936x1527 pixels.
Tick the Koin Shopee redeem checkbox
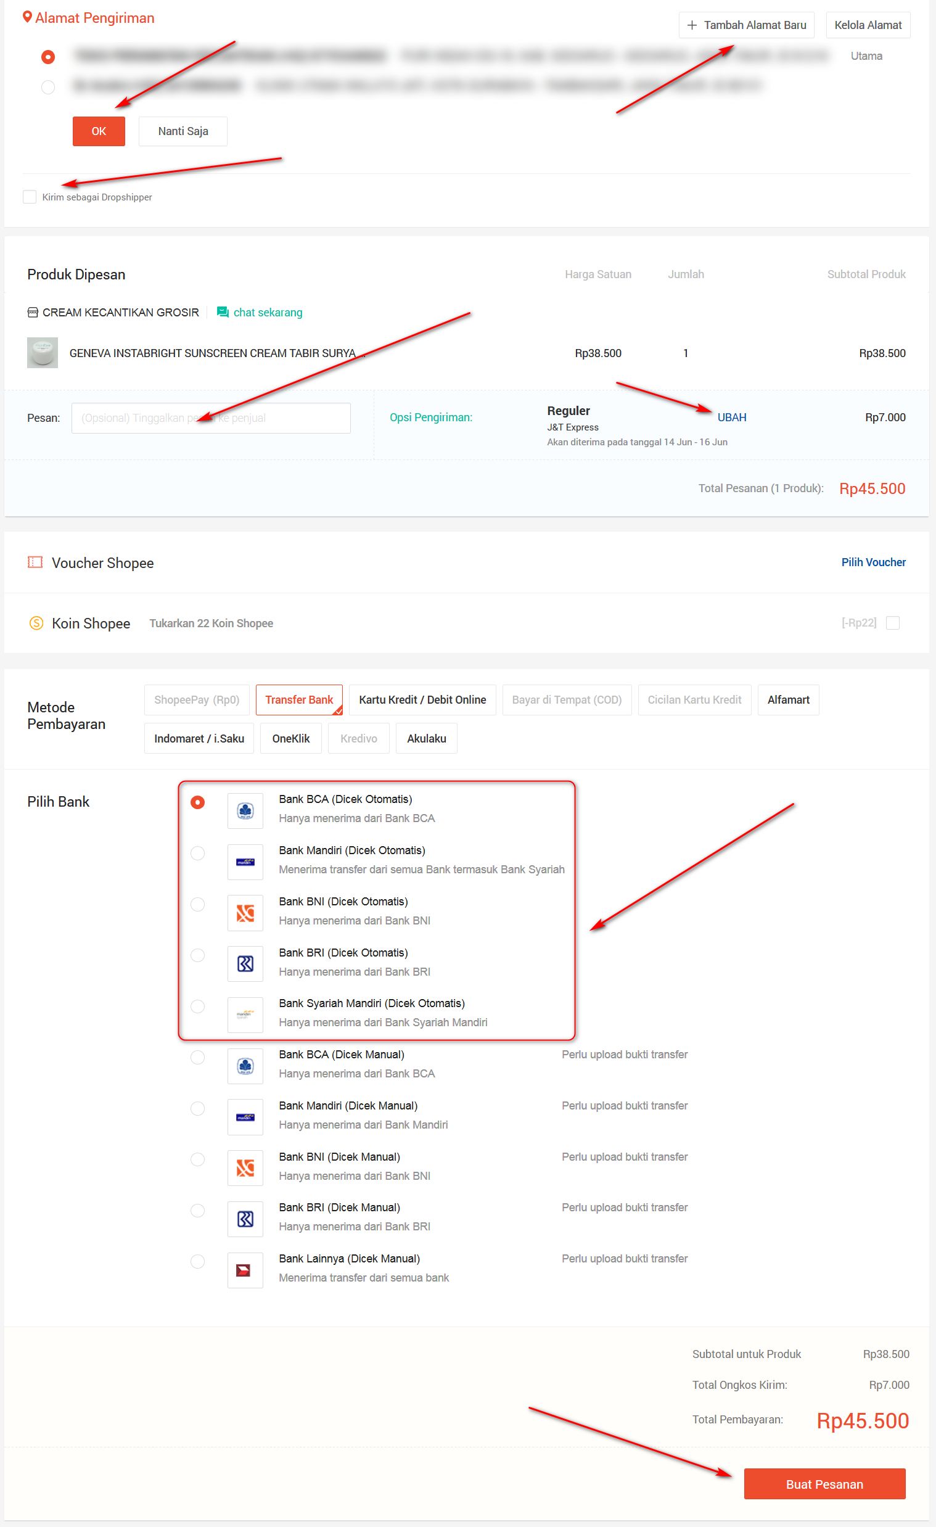893,623
